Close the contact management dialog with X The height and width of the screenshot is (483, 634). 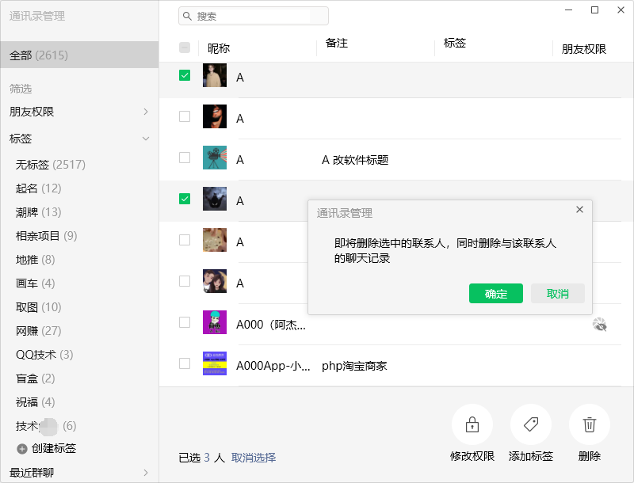[x=579, y=210]
